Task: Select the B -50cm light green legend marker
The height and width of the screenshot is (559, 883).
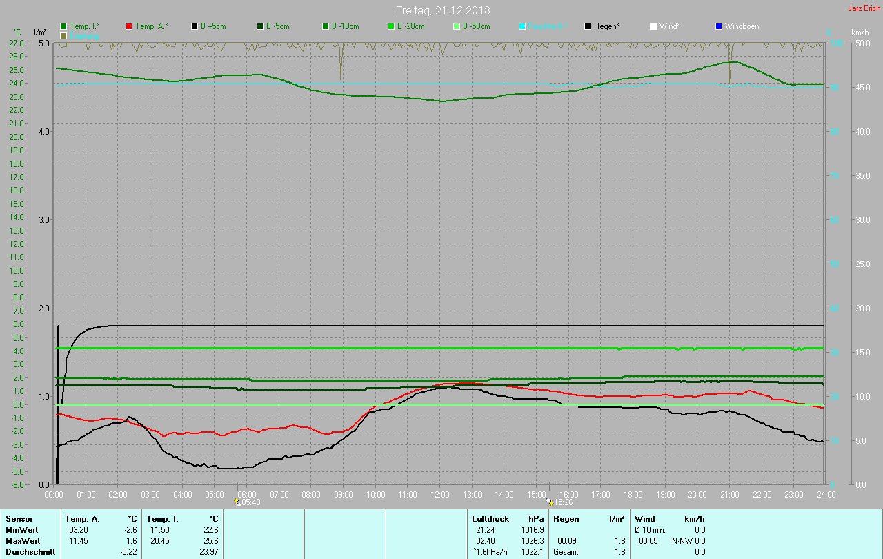Action: [x=457, y=26]
